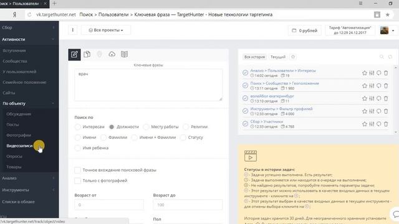Star the Поиск > Сообщества > Геоположение task
This screenshot has width=399, height=224.
tap(364, 86)
